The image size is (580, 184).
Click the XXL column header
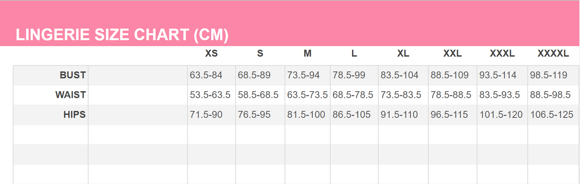tap(452, 54)
